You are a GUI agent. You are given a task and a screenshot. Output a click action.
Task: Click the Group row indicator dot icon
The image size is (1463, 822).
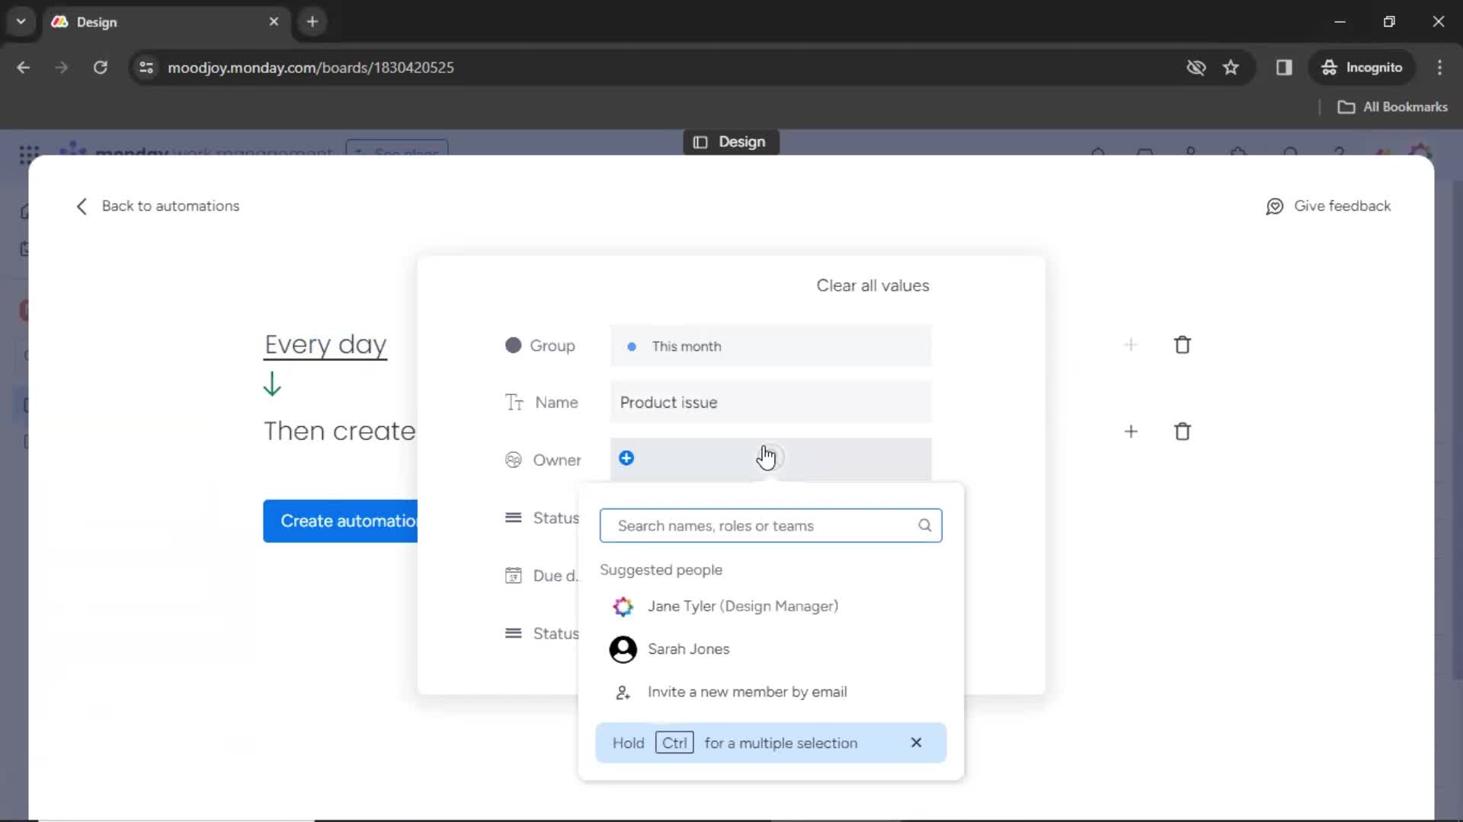coord(514,346)
